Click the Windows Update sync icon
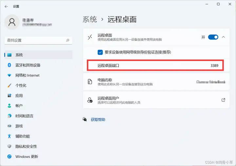The width and height of the screenshot is (236, 166). (9, 157)
